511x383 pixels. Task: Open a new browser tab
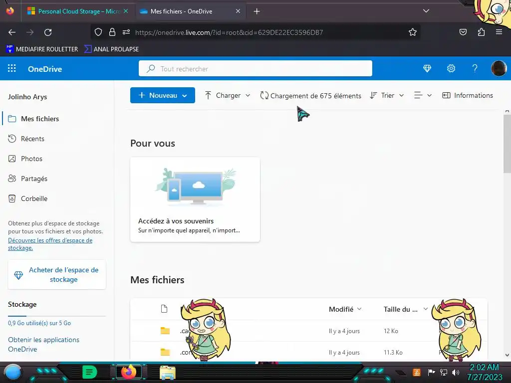coord(257,11)
